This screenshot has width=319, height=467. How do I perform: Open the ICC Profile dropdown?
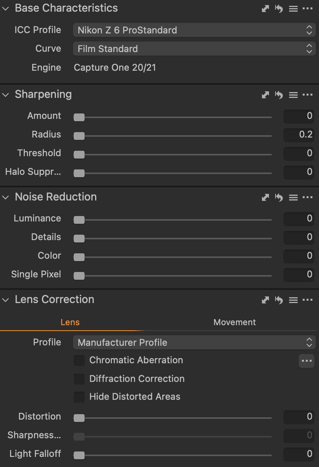point(194,30)
